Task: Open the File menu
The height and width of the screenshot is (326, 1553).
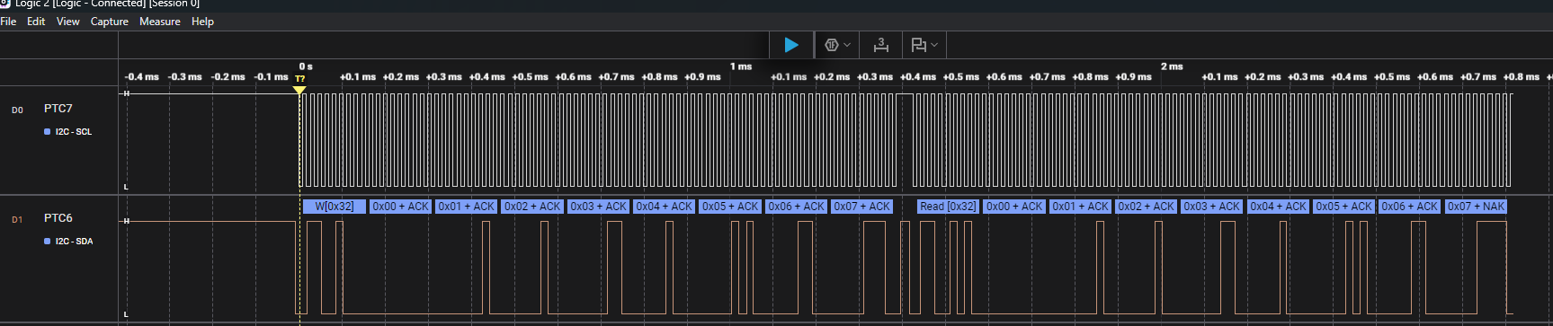Action: [8, 22]
